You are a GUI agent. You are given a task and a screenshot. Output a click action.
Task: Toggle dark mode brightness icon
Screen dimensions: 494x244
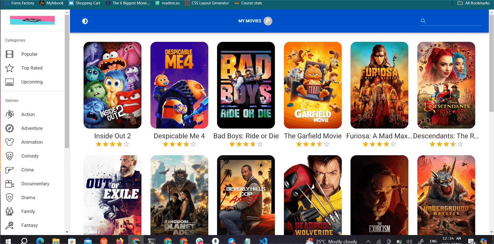(x=85, y=21)
